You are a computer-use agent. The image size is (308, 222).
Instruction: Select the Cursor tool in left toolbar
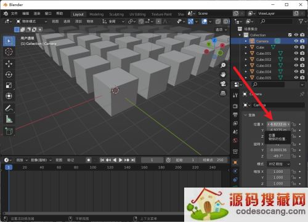point(9,52)
